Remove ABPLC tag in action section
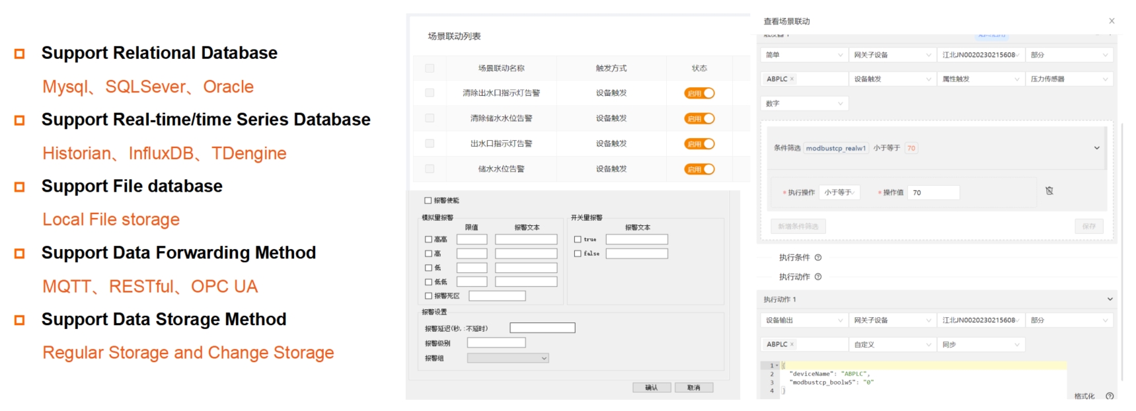This screenshot has width=1136, height=411. [792, 345]
